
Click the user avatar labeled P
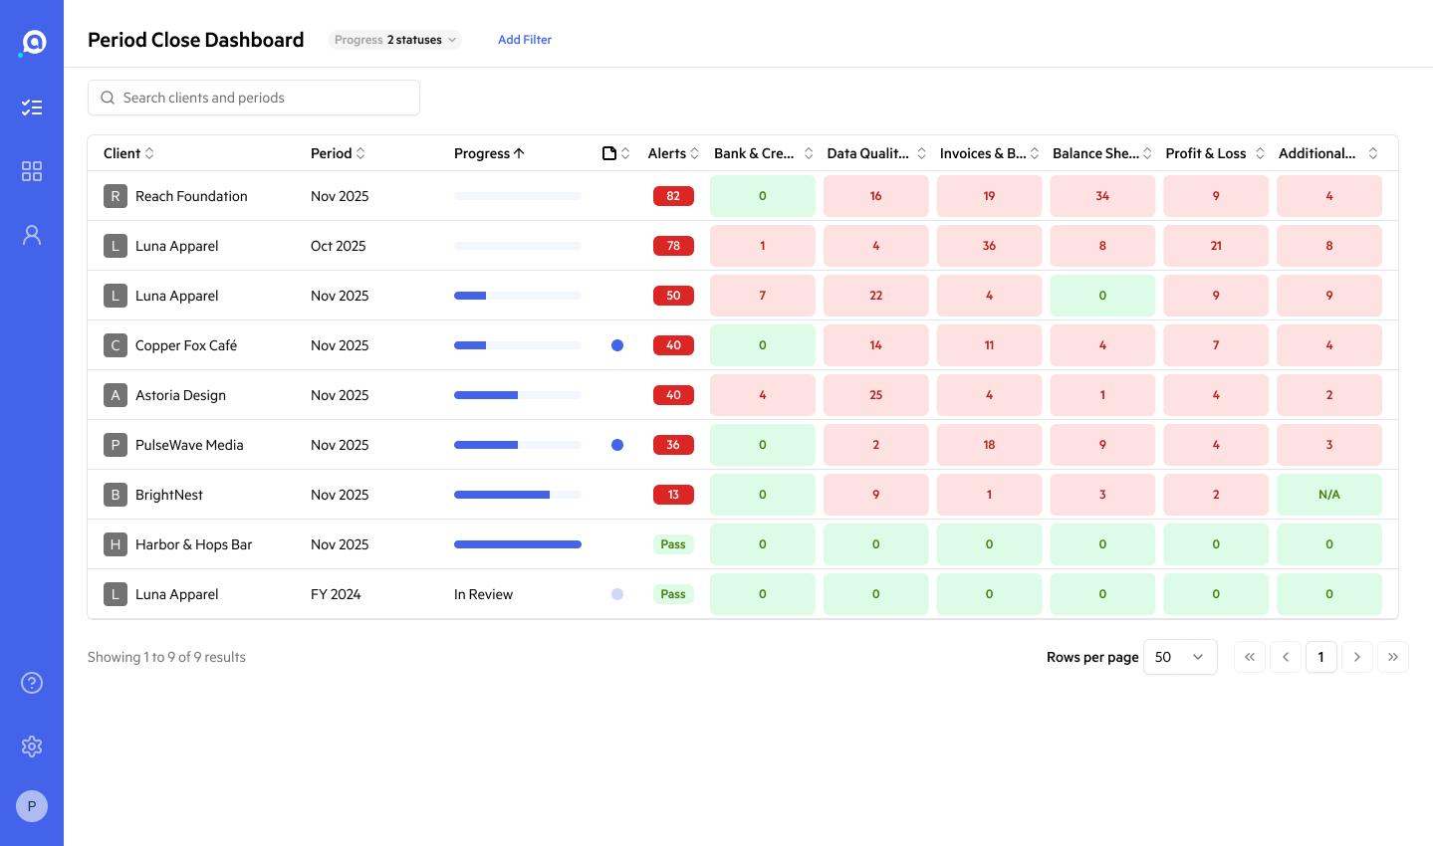32,806
